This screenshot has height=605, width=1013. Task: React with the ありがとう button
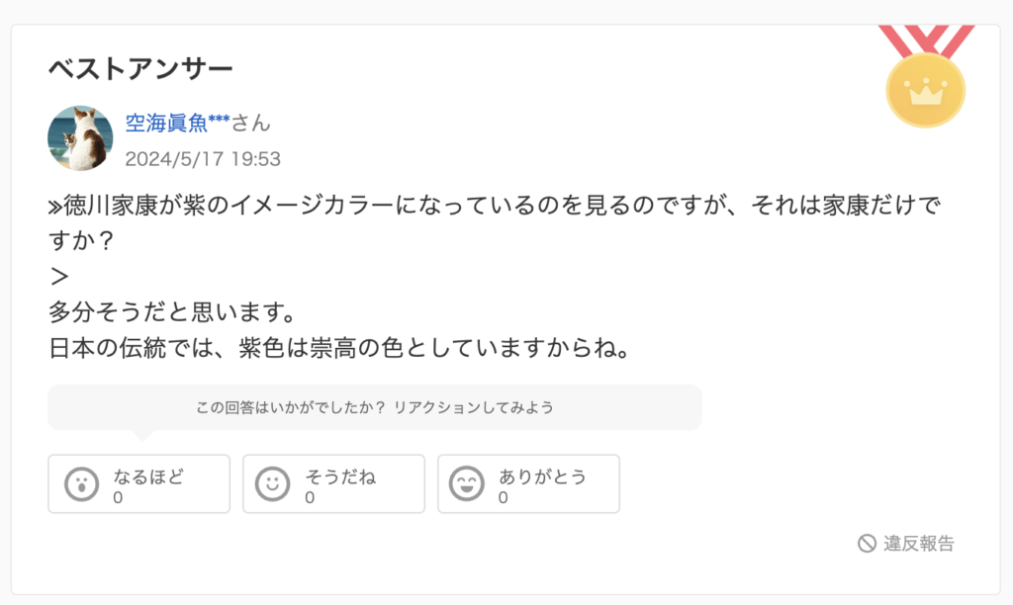click(x=528, y=484)
